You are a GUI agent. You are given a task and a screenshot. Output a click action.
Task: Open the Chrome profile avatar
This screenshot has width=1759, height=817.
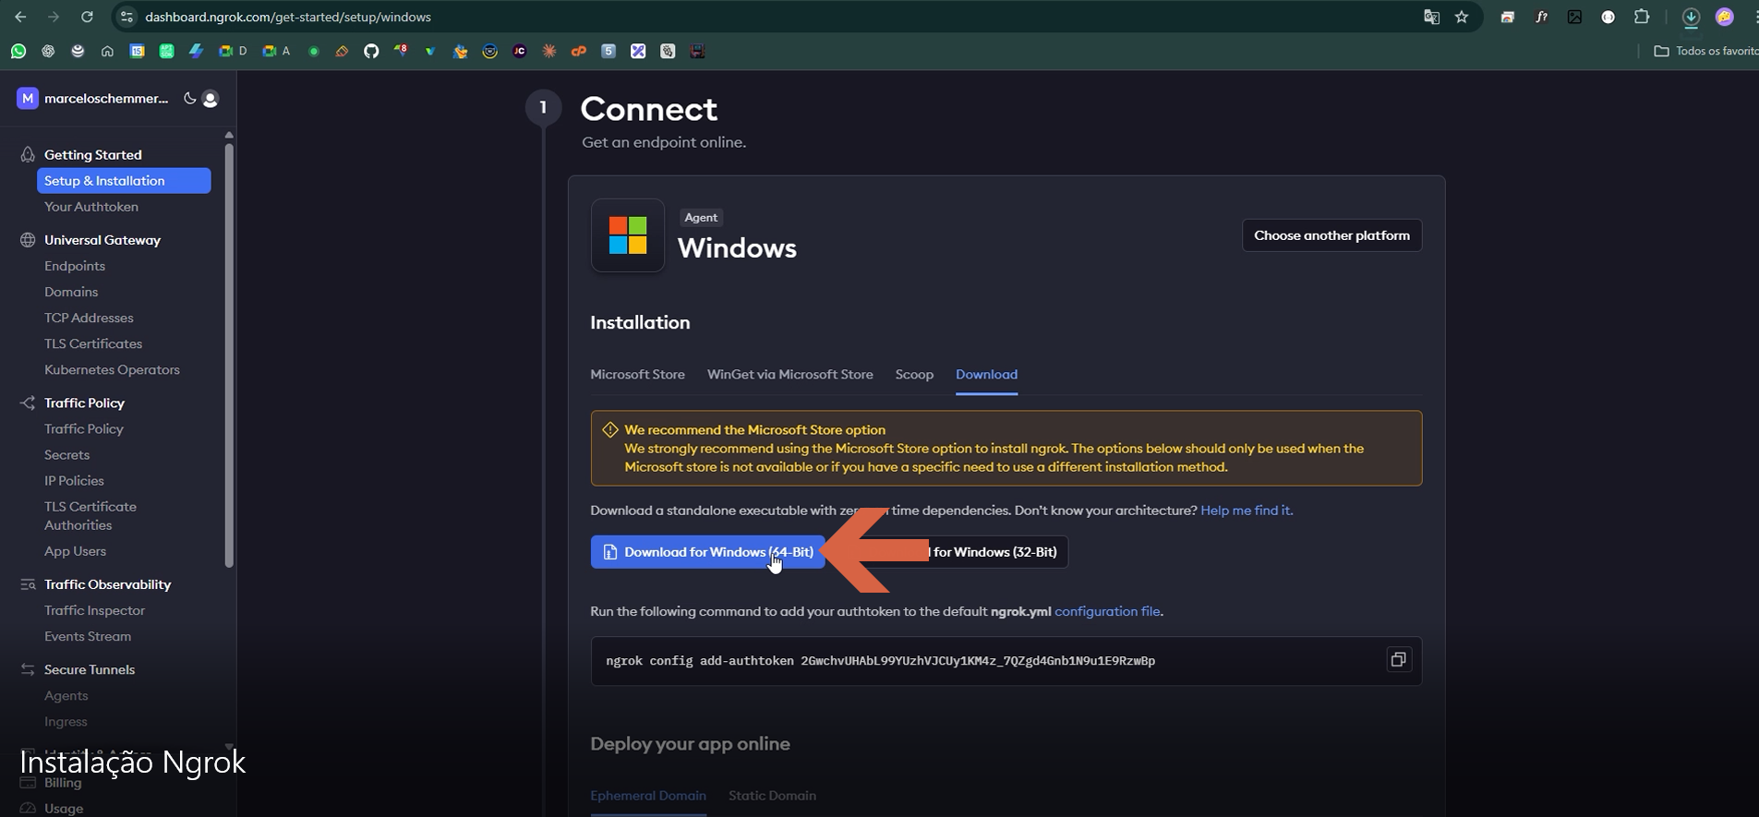1724,17
